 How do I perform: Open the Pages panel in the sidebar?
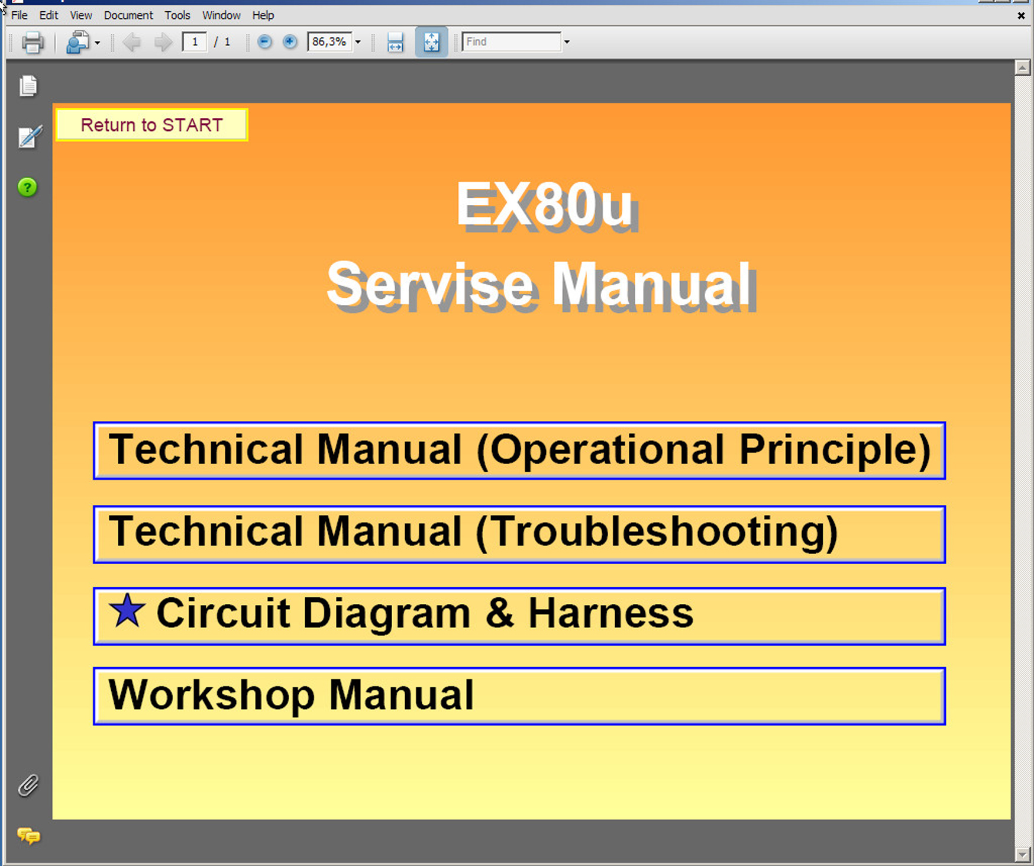(28, 86)
